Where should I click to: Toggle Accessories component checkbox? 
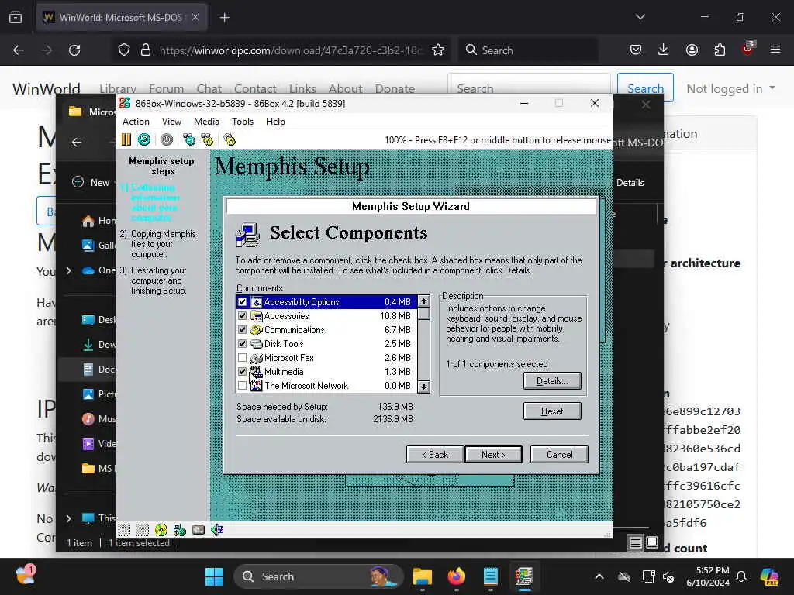[242, 316]
